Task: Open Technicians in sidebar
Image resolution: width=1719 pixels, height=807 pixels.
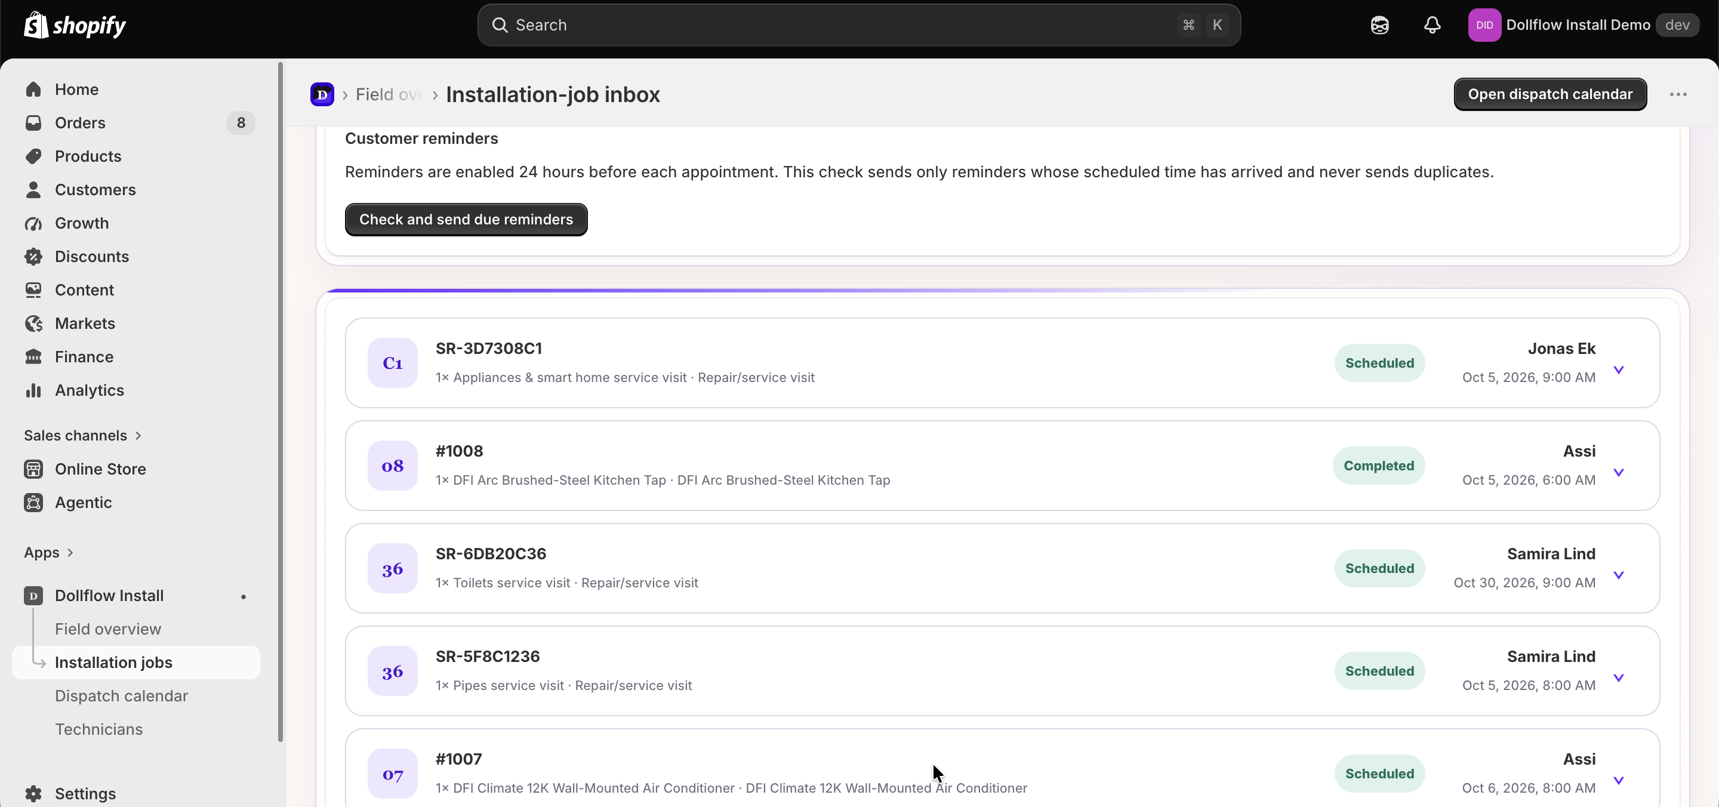Action: coord(98,729)
